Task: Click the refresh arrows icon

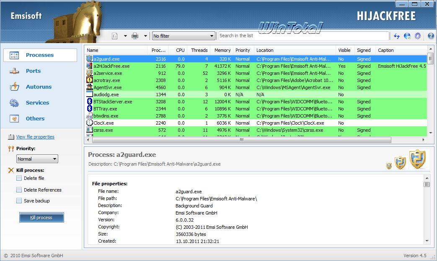Action: [397, 36]
